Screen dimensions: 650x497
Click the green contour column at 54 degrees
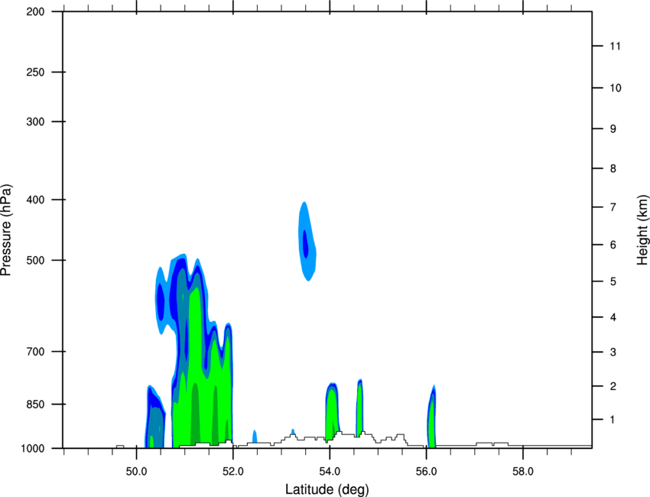pos(332,412)
